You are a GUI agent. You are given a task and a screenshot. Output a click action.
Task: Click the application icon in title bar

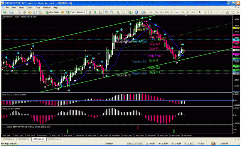(x=3, y=3)
